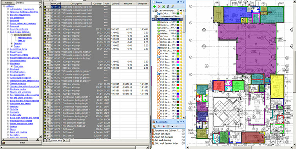296x149 pixels.
Task: Toggle visibility bulb for takeoff valued 52.7
Action: coord(181,71)
